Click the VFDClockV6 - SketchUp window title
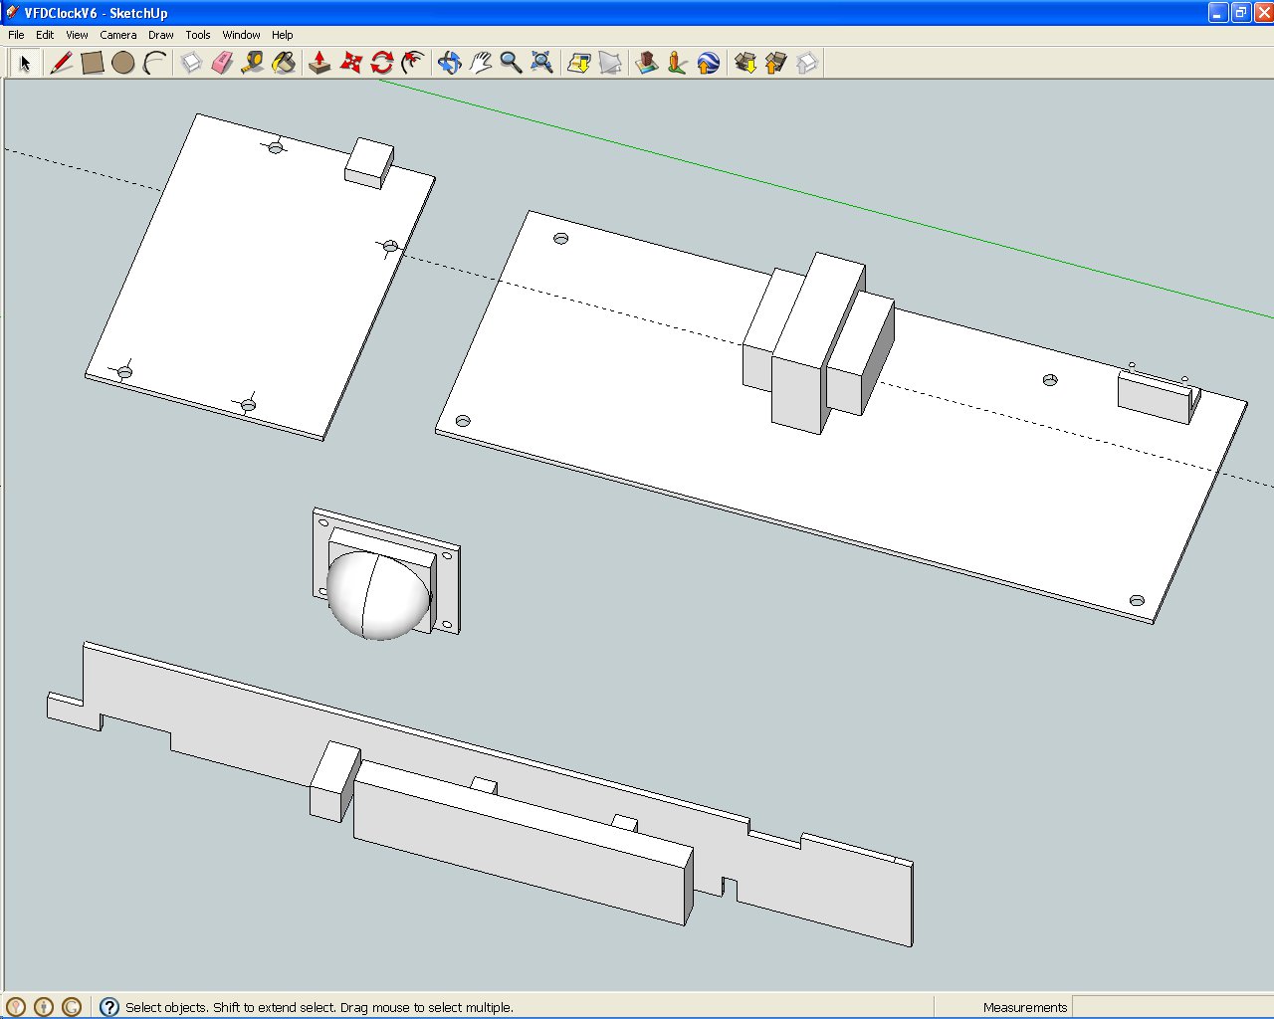The height and width of the screenshot is (1019, 1274). point(96,13)
